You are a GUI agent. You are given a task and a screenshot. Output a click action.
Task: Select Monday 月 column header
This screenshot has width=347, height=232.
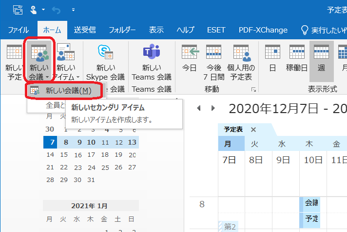click(x=231, y=144)
